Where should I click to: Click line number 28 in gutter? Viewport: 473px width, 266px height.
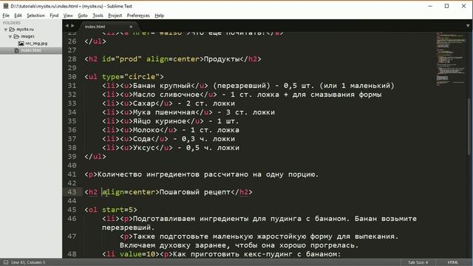tap(72, 59)
